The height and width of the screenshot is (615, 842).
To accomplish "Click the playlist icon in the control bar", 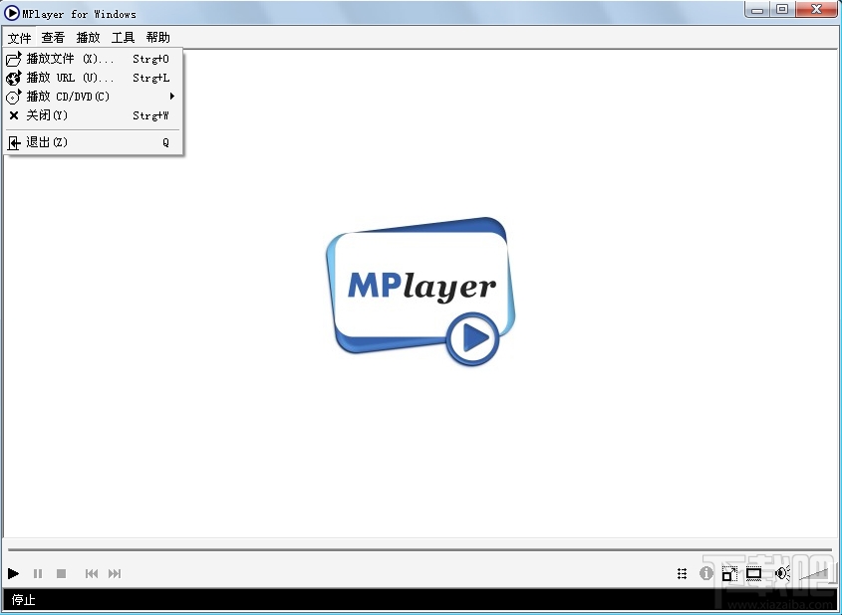I will (x=682, y=573).
